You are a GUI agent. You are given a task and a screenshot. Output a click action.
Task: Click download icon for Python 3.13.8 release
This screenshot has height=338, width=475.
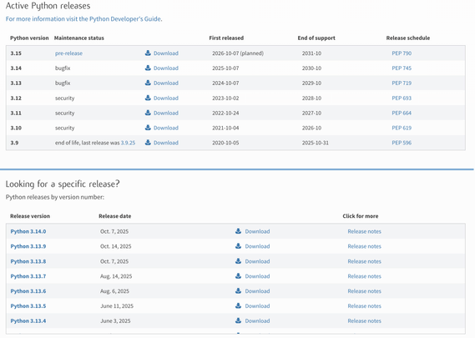239,261
